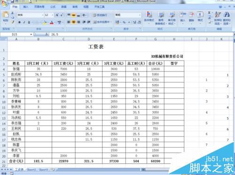Toggle Bold formatting
The width and height of the screenshot is (235, 175).
coord(19,22)
